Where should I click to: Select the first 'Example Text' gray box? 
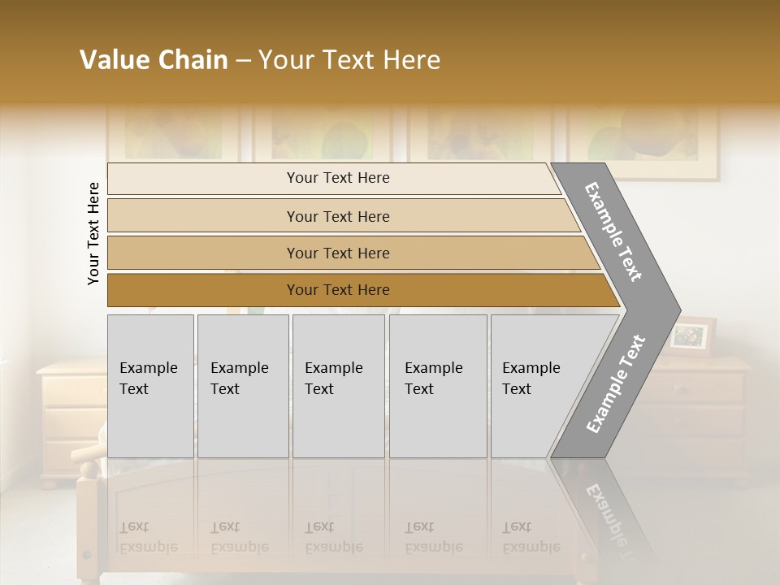coord(150,386)
